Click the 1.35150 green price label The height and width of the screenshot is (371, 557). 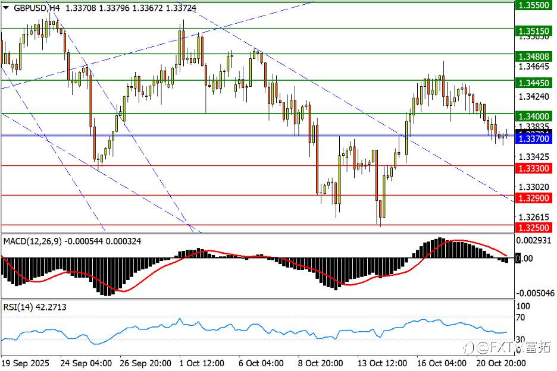(x=533, y=32)
